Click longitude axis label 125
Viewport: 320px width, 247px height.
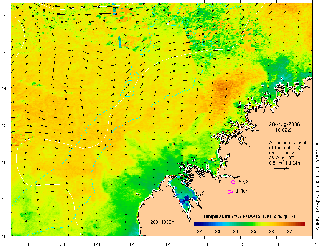[x=241, y=244]
